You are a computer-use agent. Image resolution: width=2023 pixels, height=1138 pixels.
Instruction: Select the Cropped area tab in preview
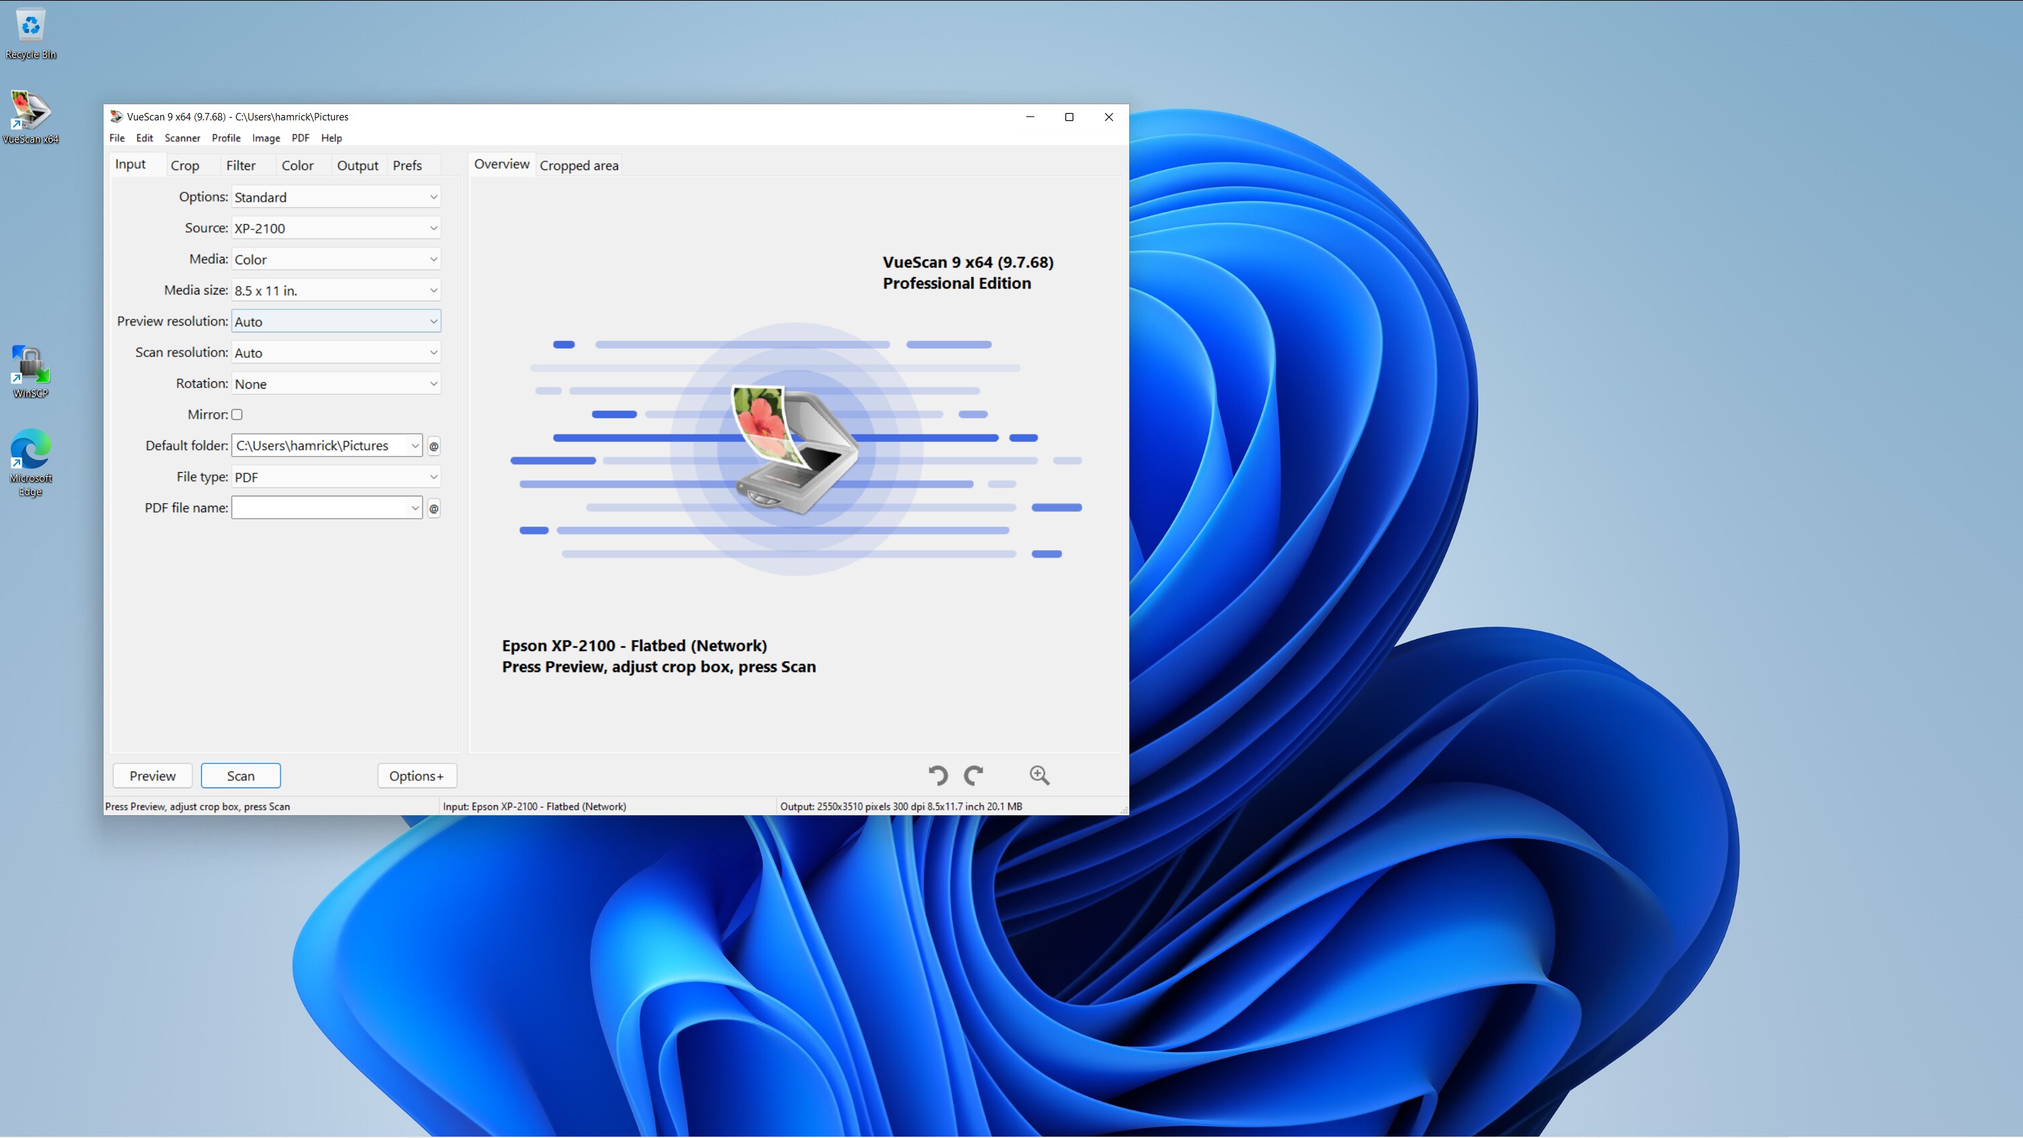coord(579,165)
